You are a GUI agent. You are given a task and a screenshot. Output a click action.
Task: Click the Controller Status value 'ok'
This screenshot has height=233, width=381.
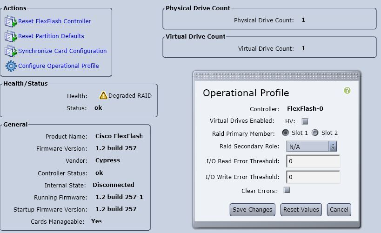pos(99,173)
